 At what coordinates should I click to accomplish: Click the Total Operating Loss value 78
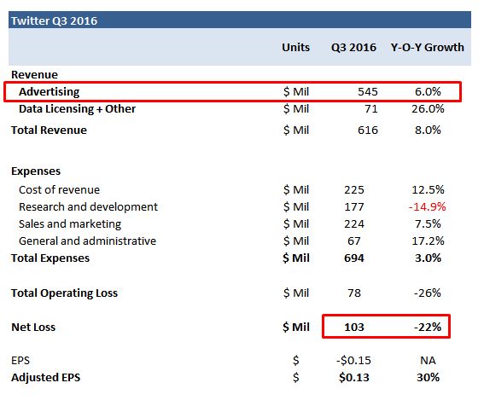354,293
